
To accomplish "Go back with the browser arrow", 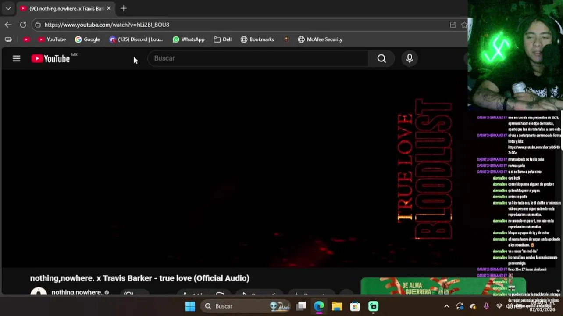I will pyautogui.click(x=8, y=25).
